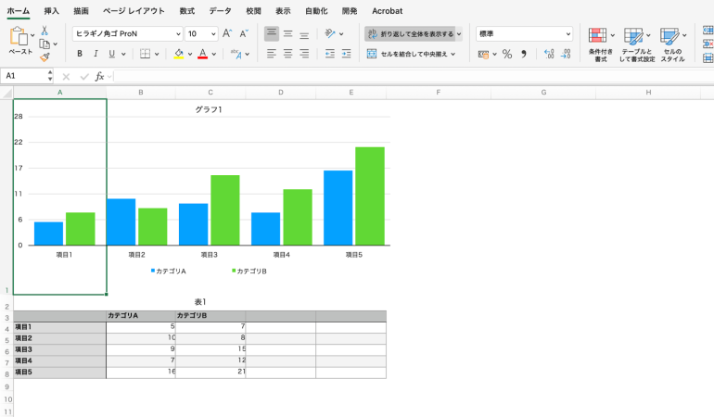Click the formula bar input area
The height and width of the screenshot is (417, 714).
tap(414, 77)
